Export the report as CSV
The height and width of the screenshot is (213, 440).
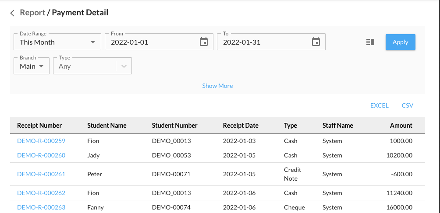(407, 105)
